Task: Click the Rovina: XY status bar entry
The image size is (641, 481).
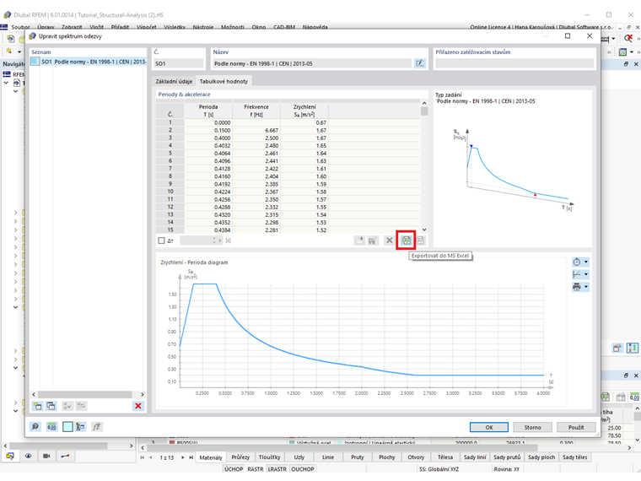Action: 507,469
